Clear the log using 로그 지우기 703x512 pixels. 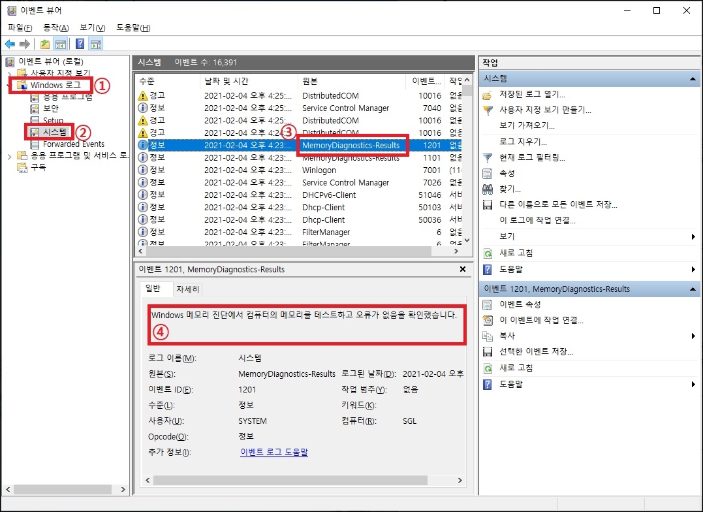click(x=523, y=140)
